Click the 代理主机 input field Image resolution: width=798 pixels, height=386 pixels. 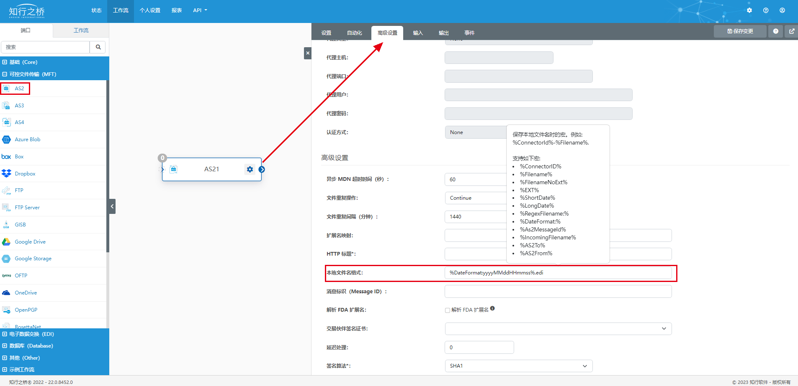(x=499, y=58)
